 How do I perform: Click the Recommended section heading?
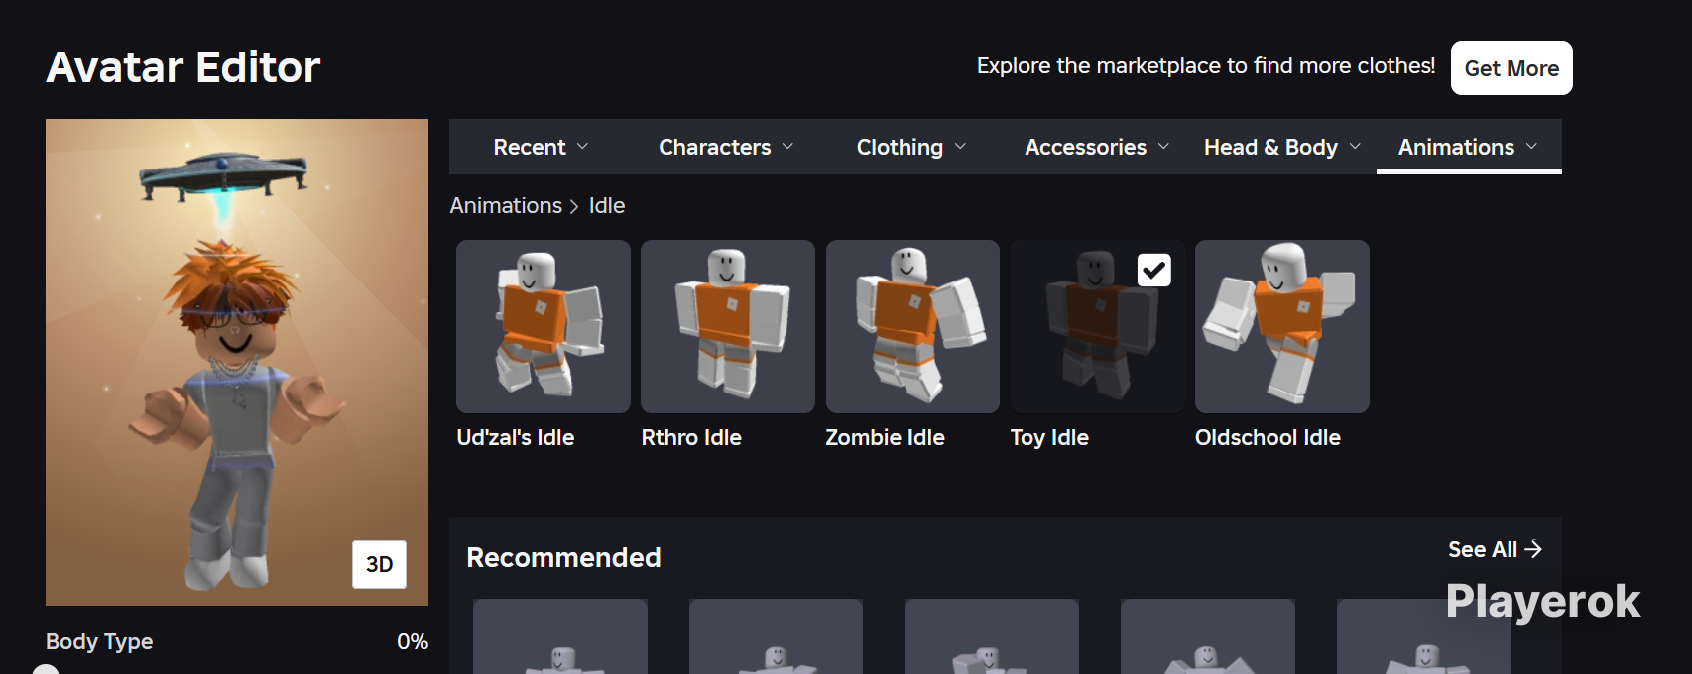(x=563, y=557)
